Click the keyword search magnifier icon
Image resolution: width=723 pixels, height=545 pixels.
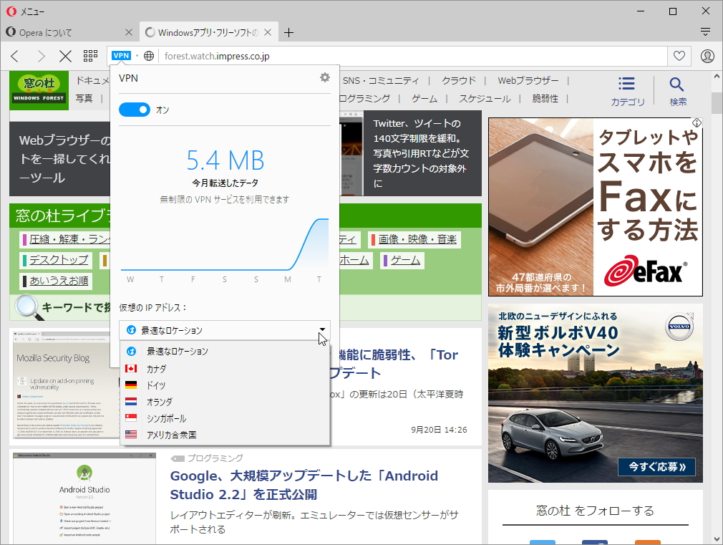[28, 306]
